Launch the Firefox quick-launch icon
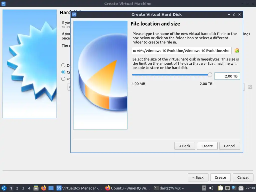 click(43, 188)
